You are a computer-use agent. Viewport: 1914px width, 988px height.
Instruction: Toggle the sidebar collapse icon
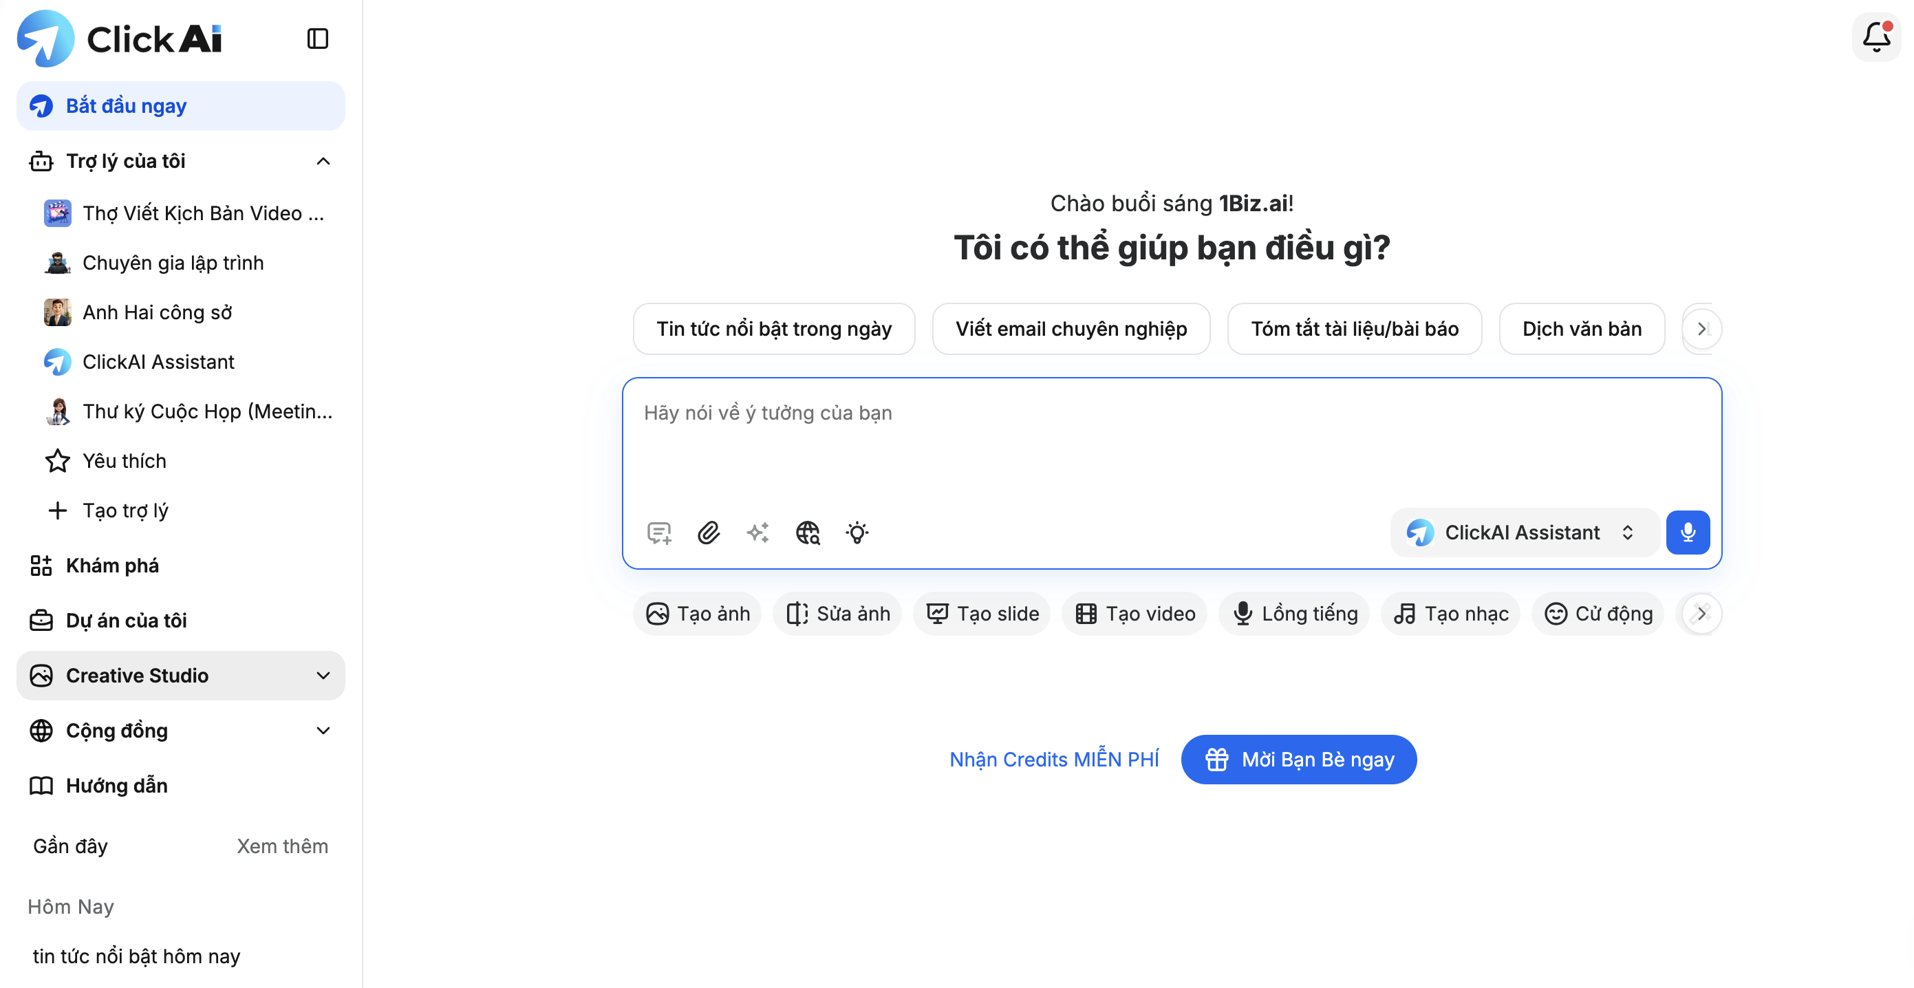tap(317, 39)
